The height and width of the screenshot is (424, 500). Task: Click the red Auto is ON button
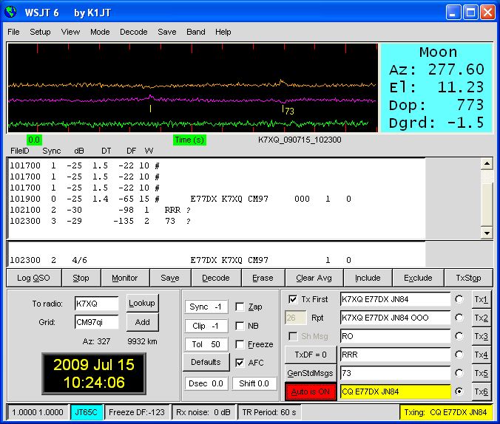pyautogui.click(x=311, y=391)
